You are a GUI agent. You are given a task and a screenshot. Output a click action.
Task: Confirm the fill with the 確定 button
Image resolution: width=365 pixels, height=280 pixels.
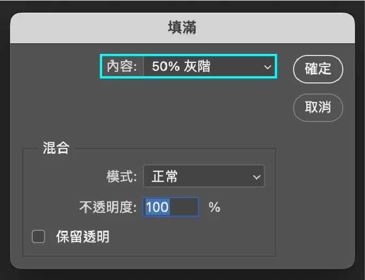click(318, 69)
